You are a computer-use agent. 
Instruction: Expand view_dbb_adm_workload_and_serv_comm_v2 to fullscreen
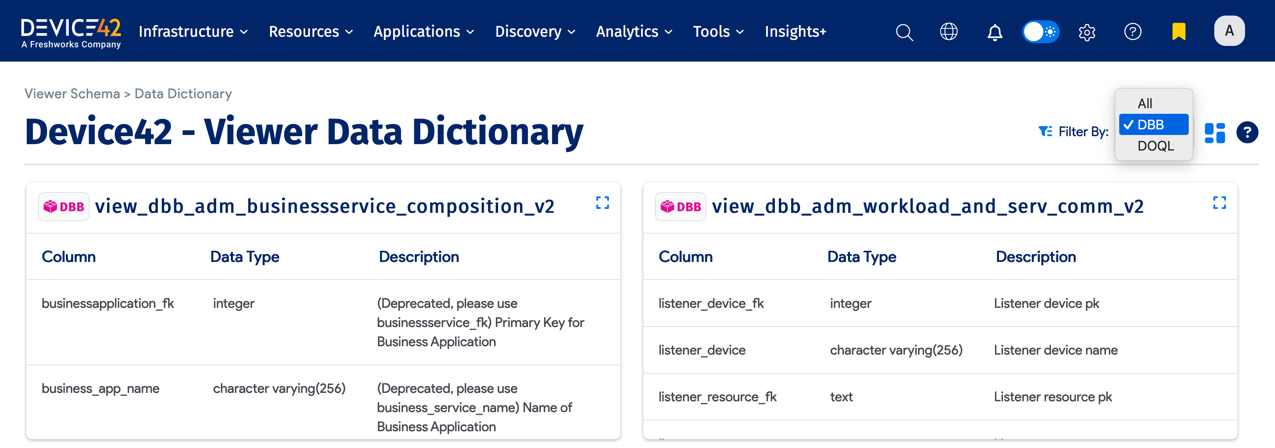pyautogui.click(x=1219, y=202)
